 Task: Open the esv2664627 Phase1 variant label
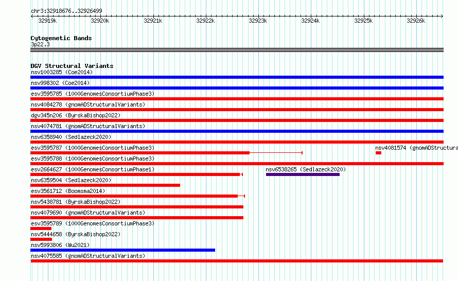tap(93, 169)
